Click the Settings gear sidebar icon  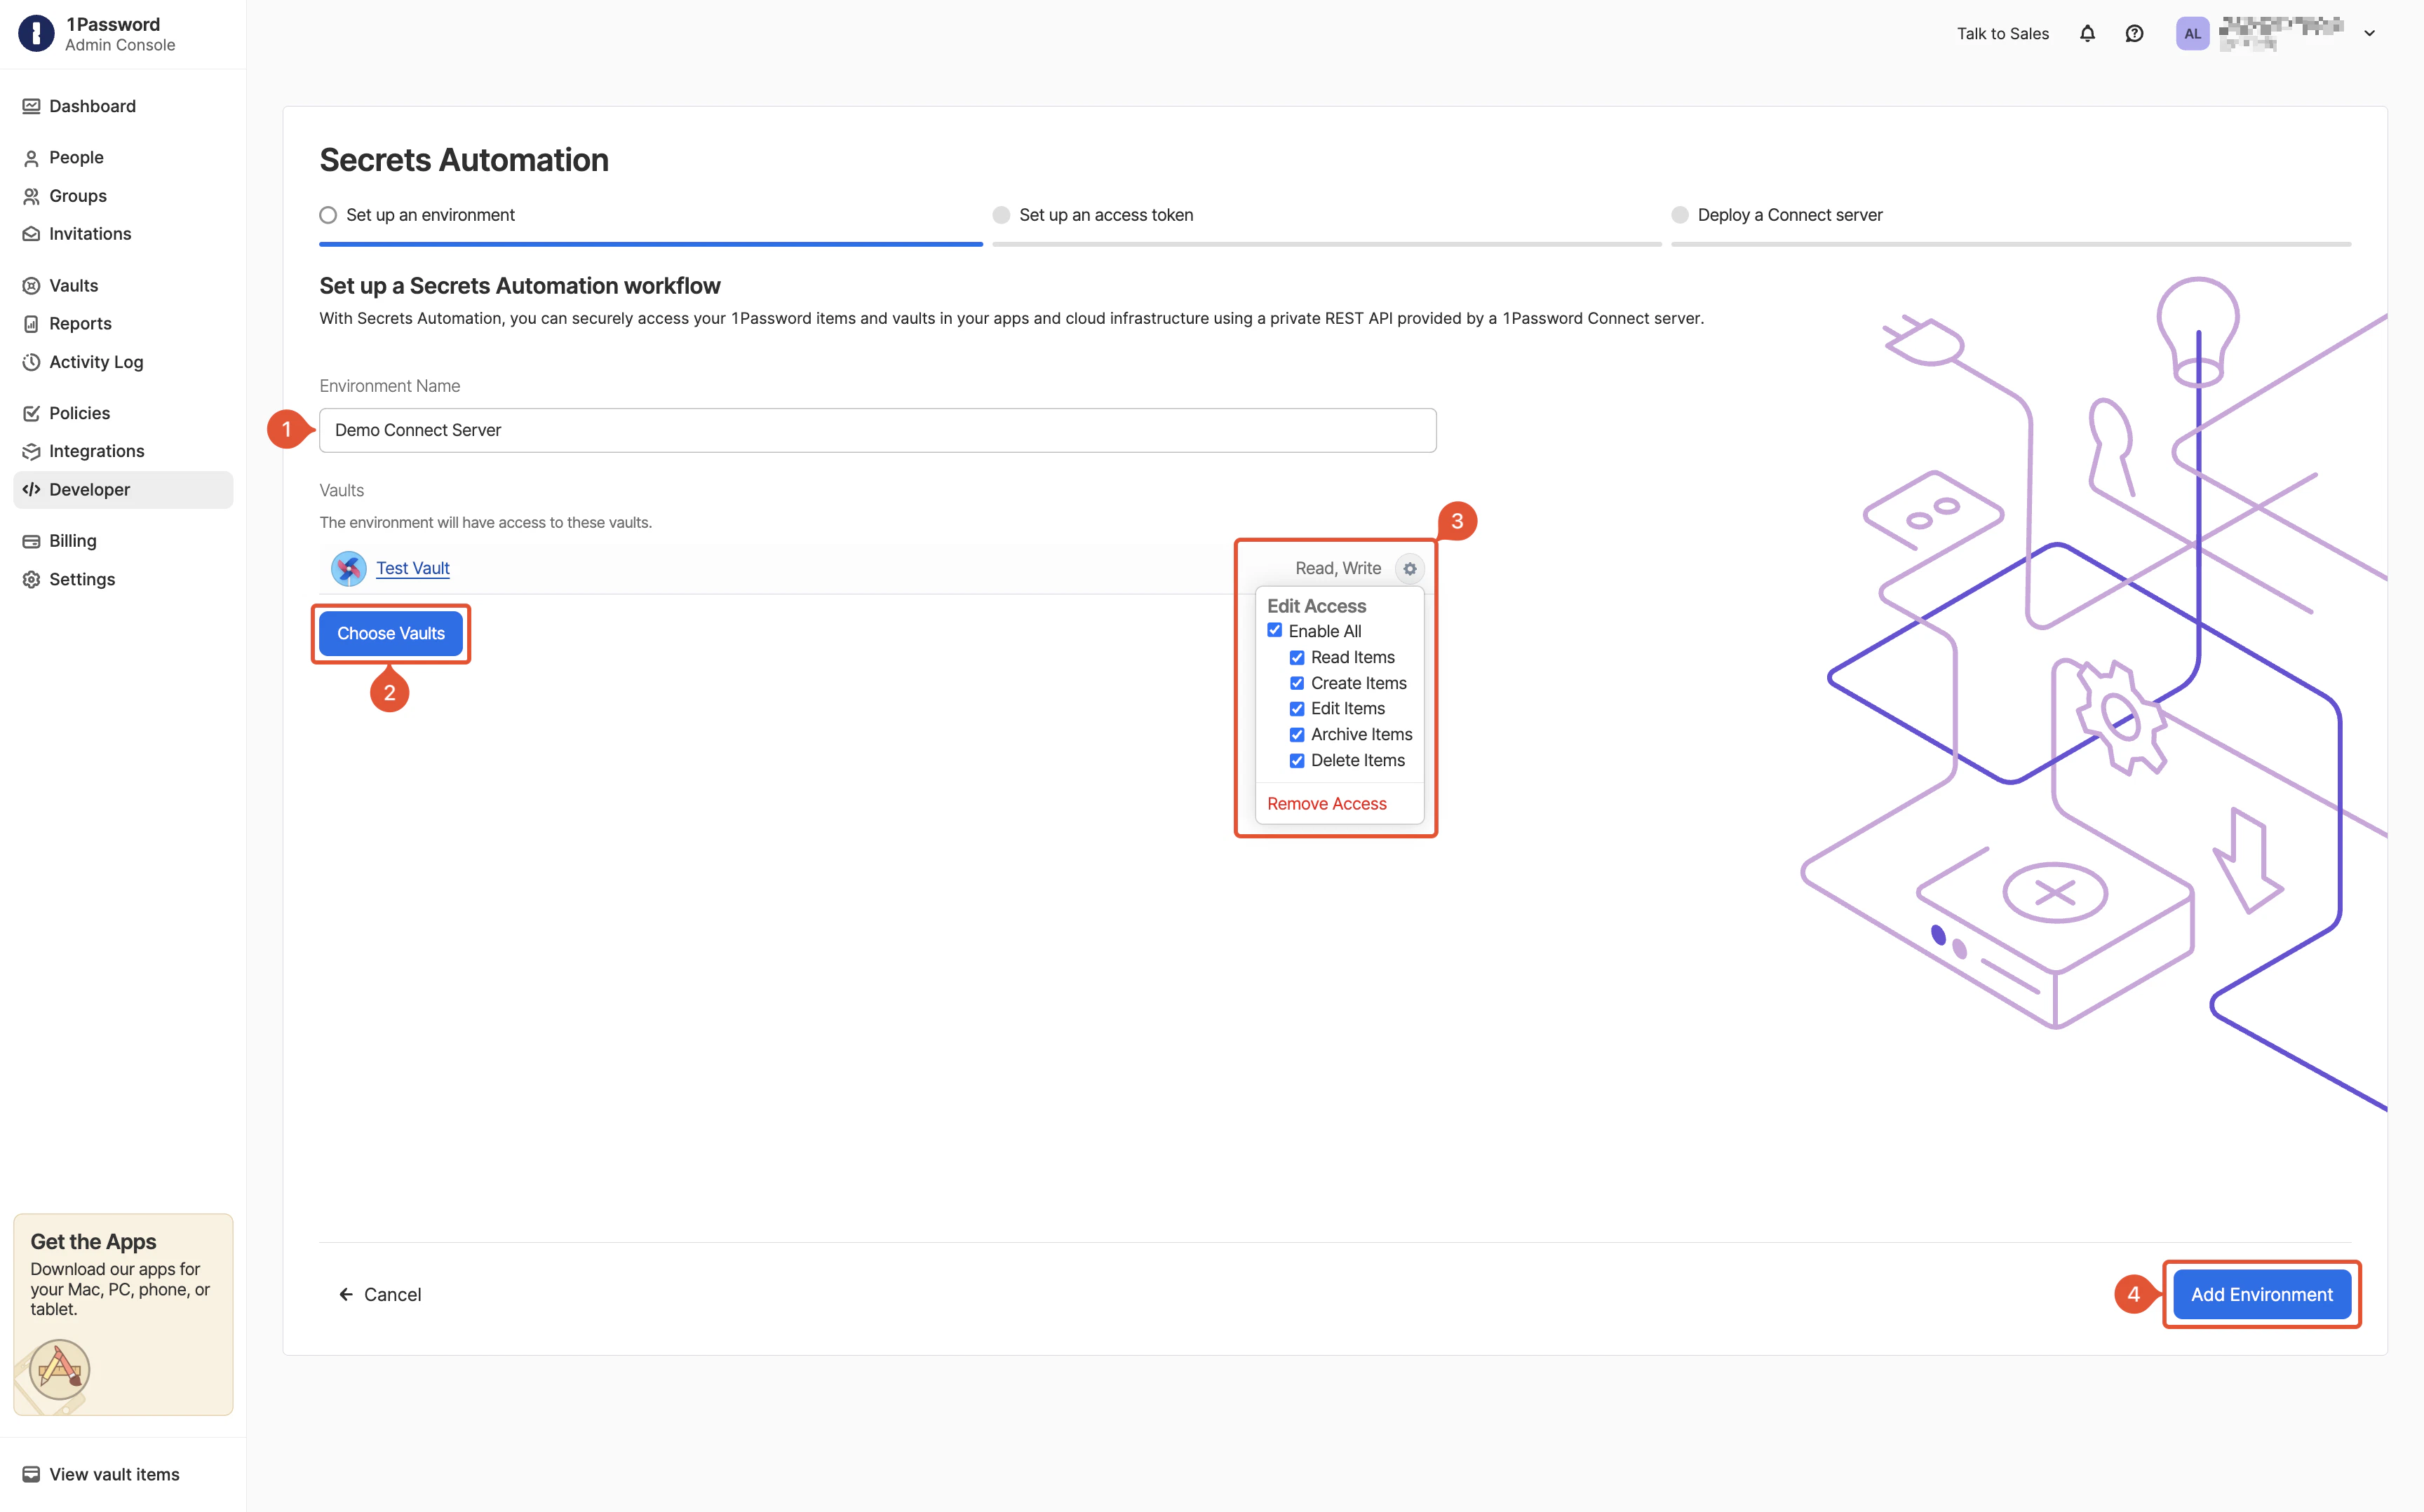point(31,580)
